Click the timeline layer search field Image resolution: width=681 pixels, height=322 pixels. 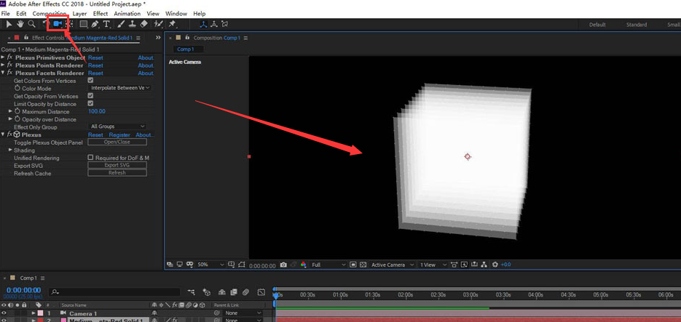114,292
